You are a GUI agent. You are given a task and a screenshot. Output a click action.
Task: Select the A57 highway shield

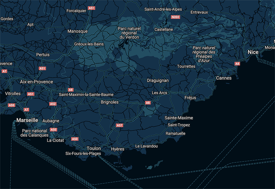coord(119,125)
